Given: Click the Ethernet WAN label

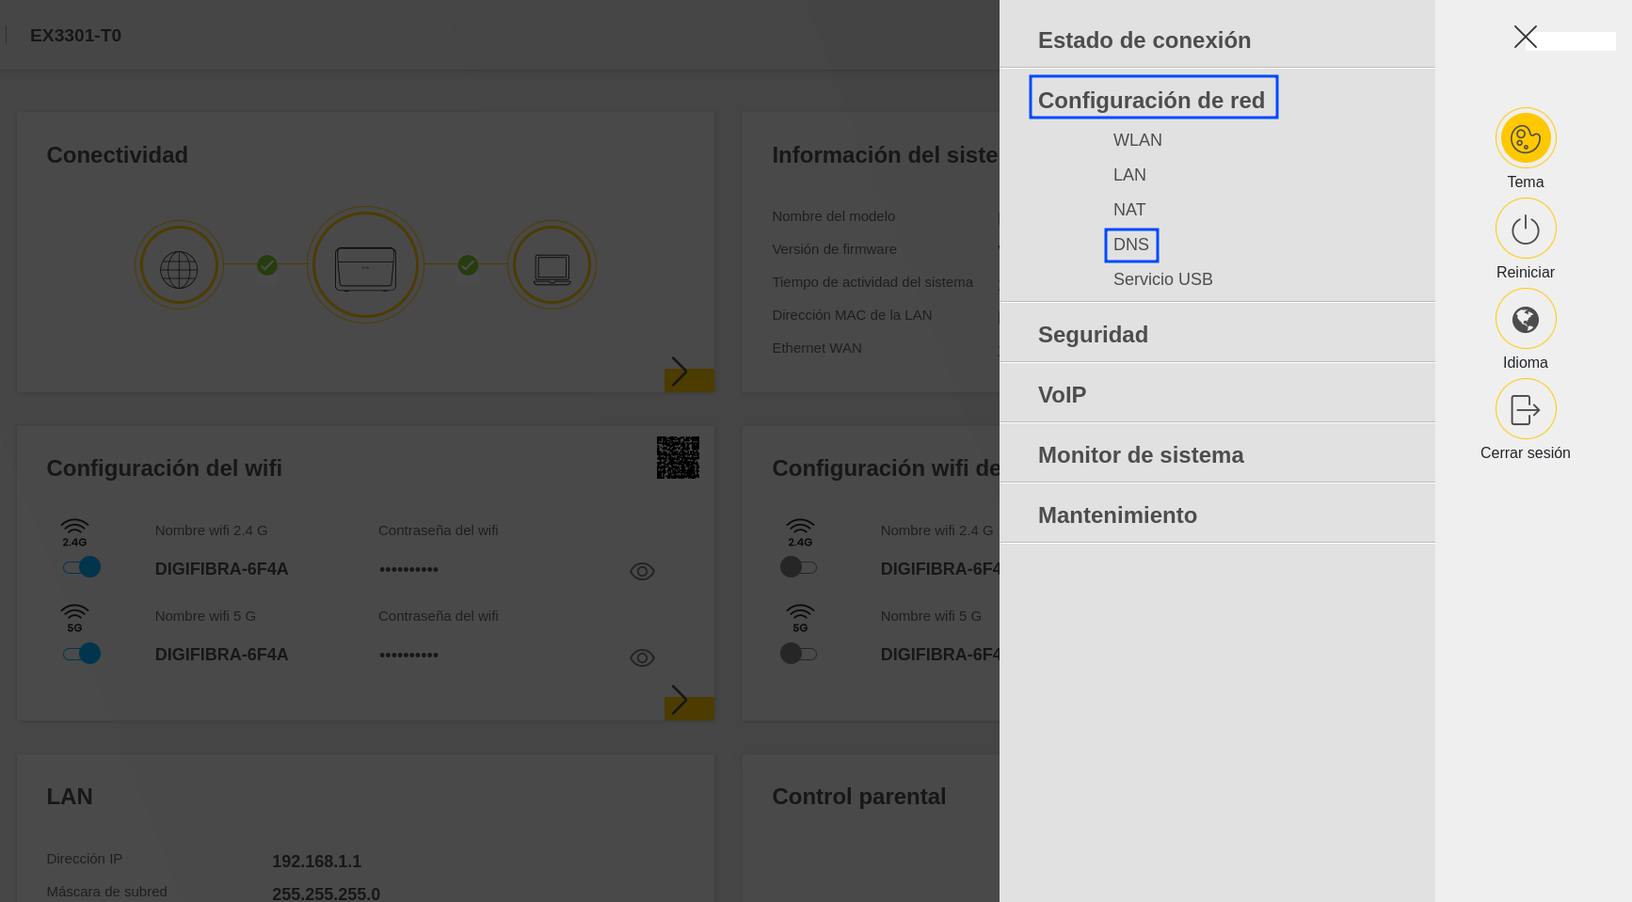Looking at the screenshot, I should (816, 348).
